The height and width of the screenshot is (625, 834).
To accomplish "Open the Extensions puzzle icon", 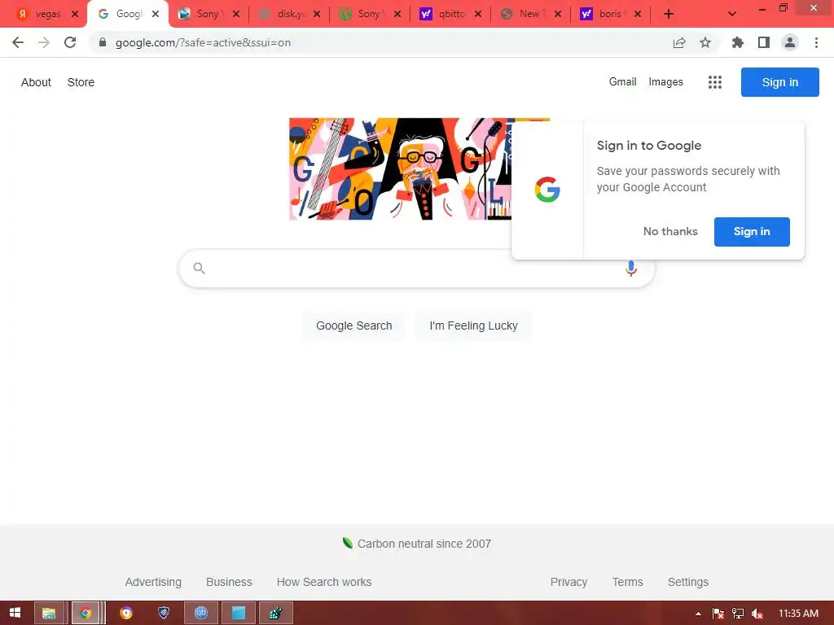I will pos(738,42).
